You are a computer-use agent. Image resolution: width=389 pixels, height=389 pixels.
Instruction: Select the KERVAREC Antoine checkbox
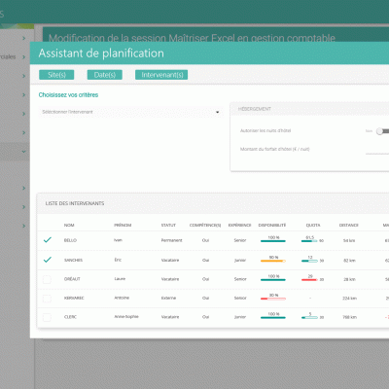47,299
